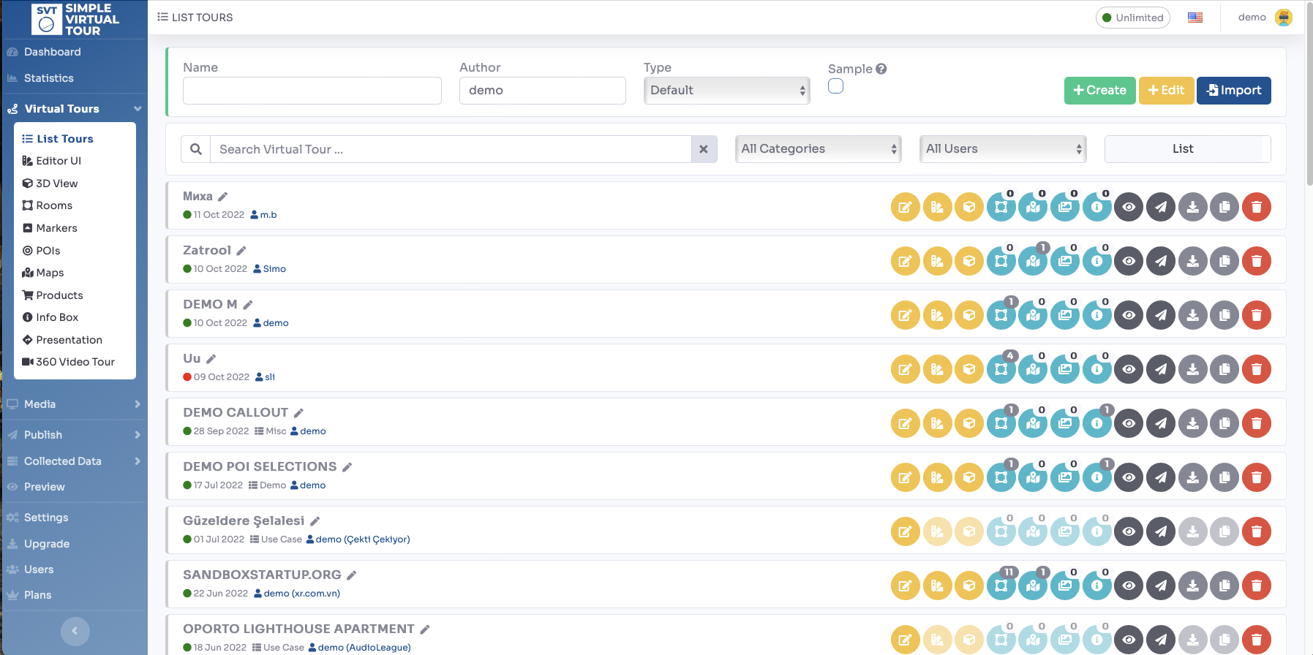Open the Type dropdown set to Default

coord(726,91)
